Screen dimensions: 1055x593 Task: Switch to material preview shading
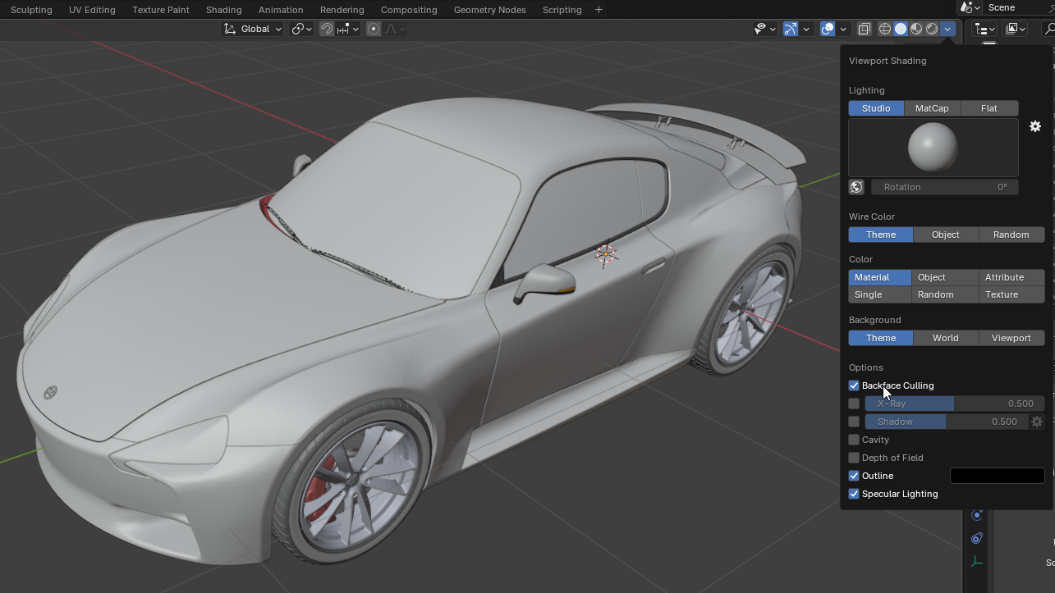916,29
